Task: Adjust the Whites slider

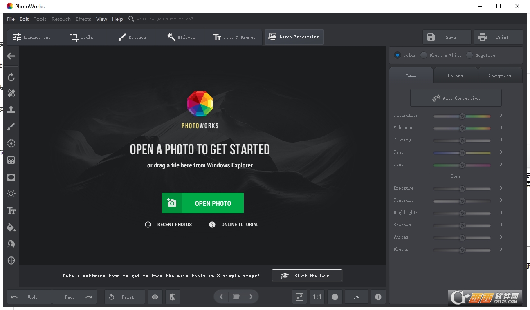Action: (462, 238)
